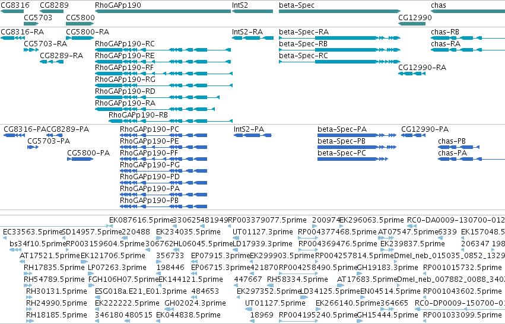Click protein chas-PB
Screen dimensions: 505x324
[459, 147]
